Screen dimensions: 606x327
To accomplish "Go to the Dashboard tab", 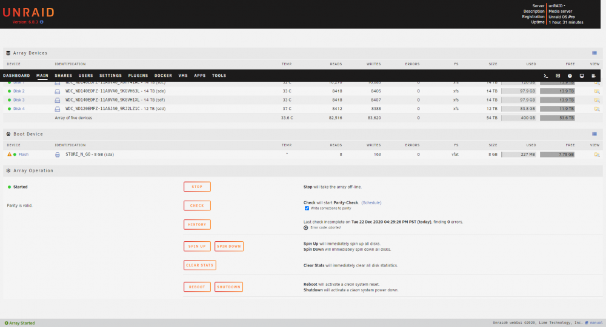I will tap(16, 76).
